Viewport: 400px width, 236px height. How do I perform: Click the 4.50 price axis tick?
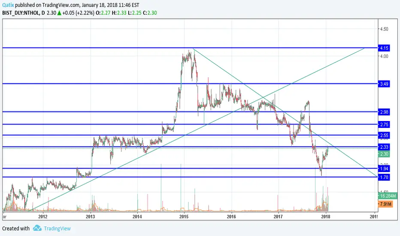384,29
